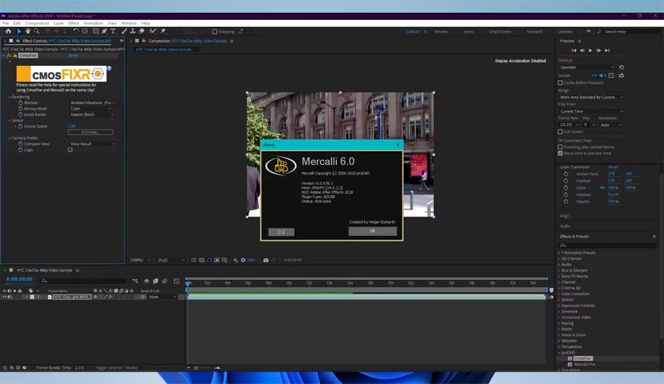Reset the CmosFixr effect
The height and width of the screenshot is (384, 664).
pos(73,56)
